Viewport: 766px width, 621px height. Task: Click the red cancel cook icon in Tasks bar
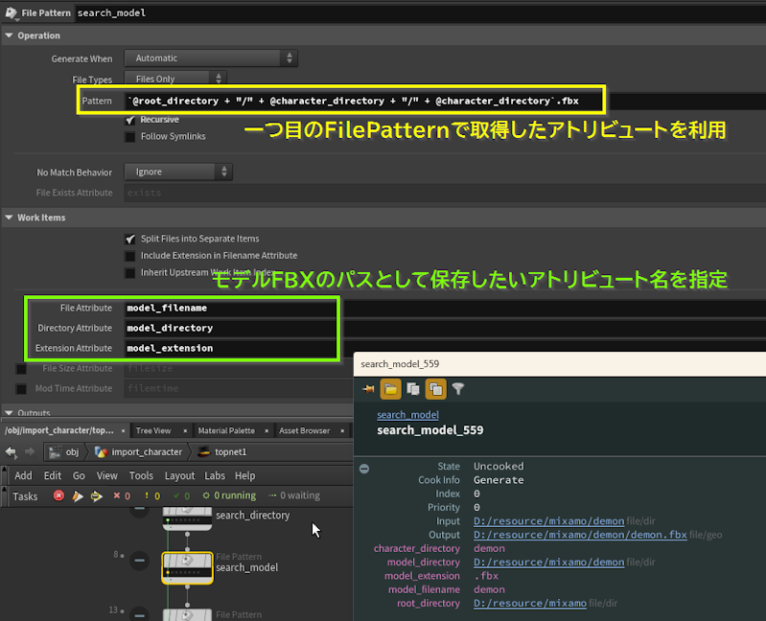point(58,496)
